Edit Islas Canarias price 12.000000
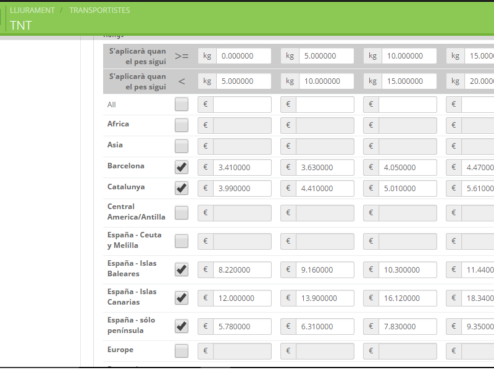 [242, 298]
